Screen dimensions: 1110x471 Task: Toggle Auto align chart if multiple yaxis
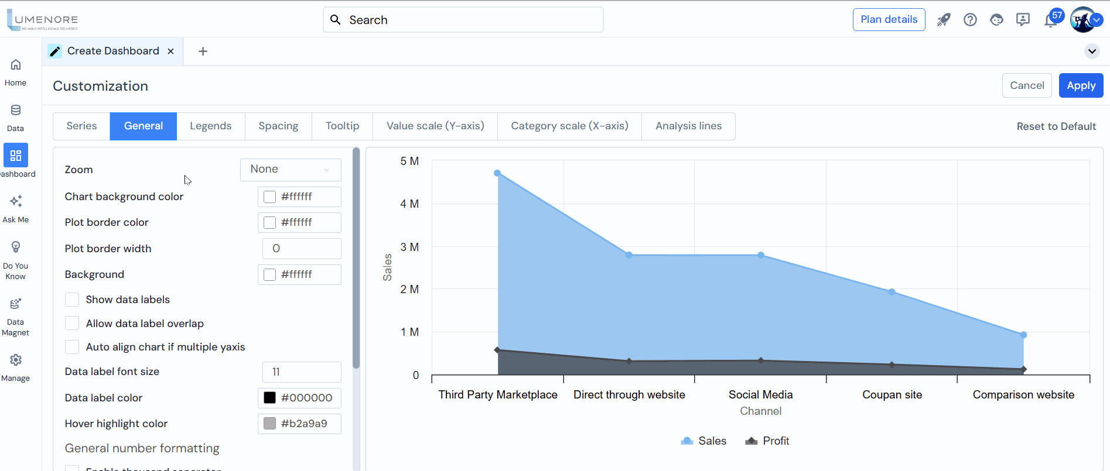[x=72, y=347]
